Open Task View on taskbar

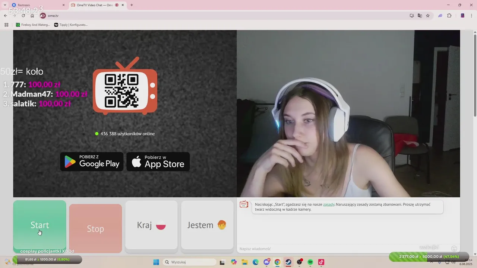(222, 262)
